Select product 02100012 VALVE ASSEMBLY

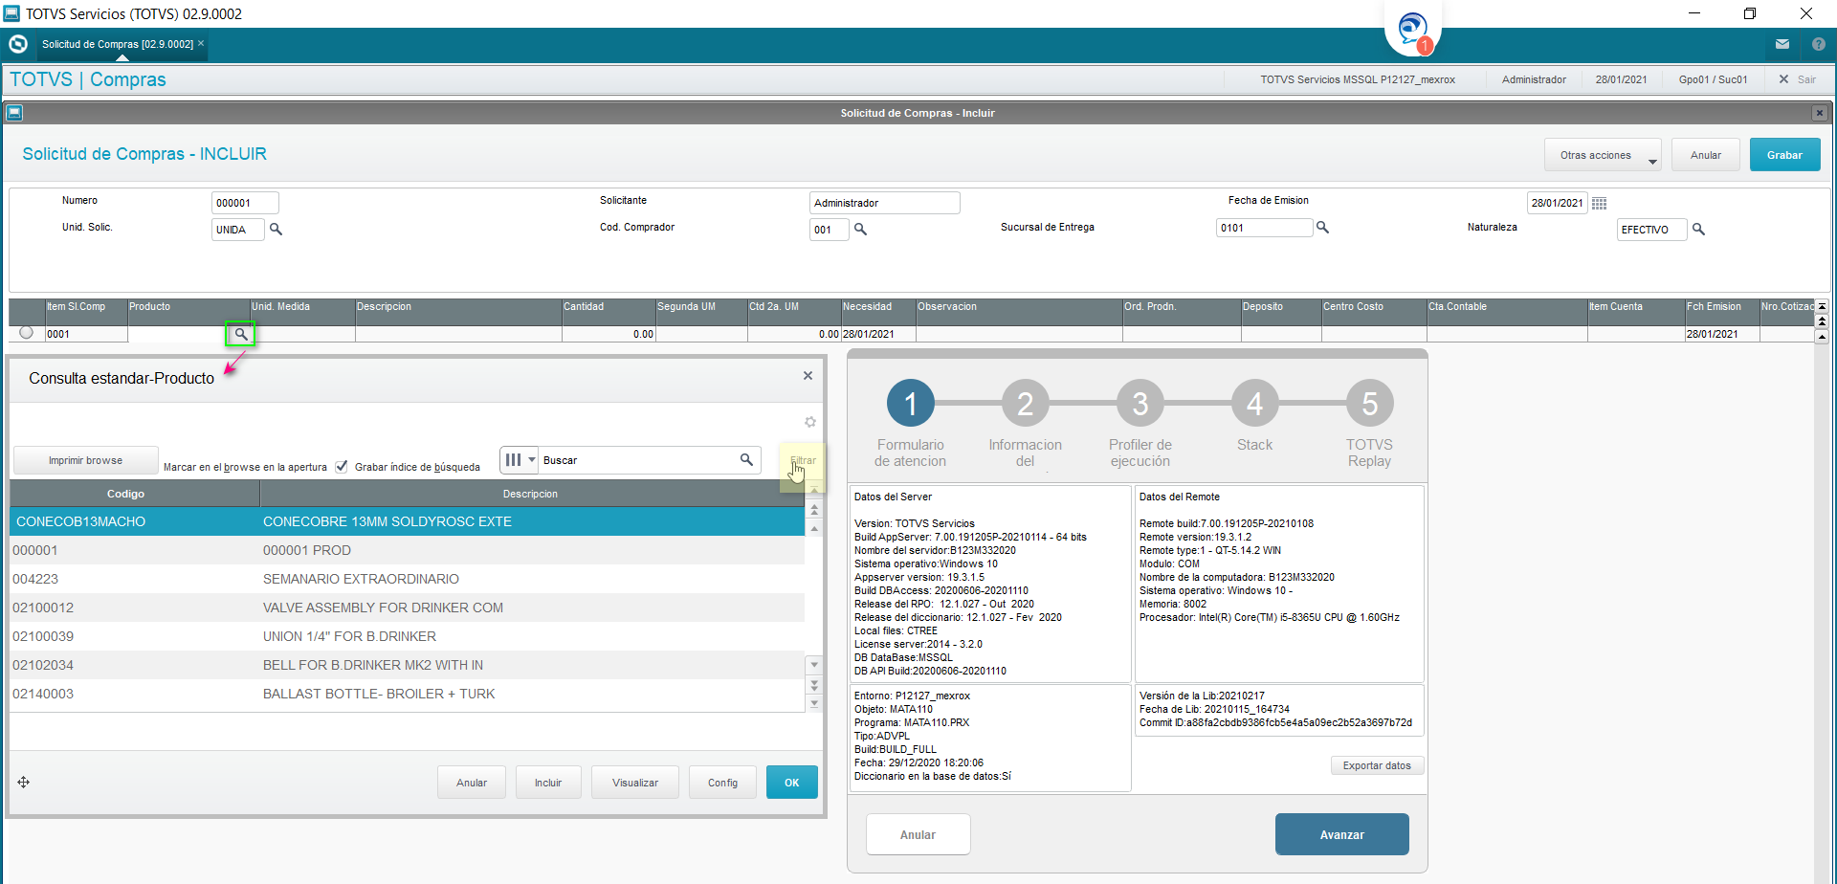point(407,608)
